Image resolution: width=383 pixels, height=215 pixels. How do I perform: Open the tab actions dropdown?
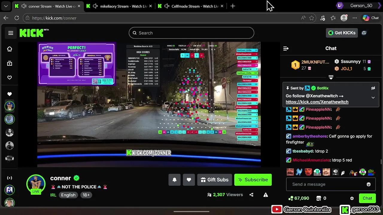click(6, 6)
